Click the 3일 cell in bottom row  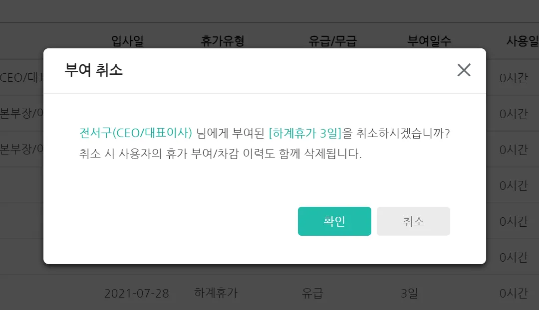pos(409,293)
